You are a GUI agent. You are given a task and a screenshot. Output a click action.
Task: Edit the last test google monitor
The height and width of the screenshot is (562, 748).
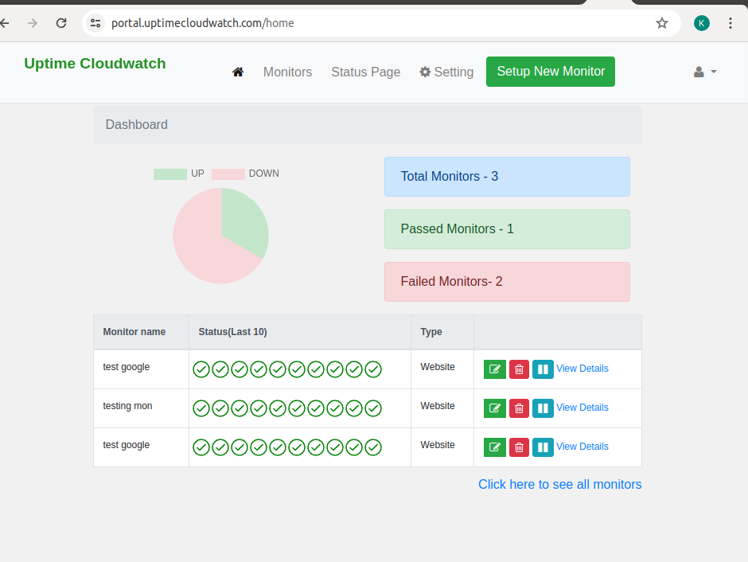click(x=494, y=447)
